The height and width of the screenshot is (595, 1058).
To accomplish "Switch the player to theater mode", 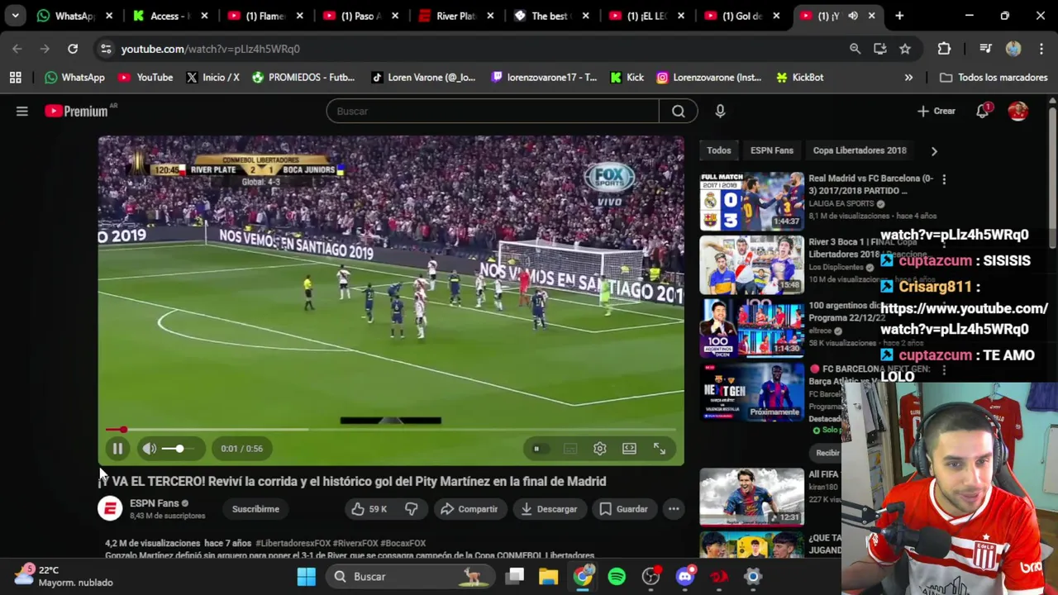I will (x=630, y=449).
